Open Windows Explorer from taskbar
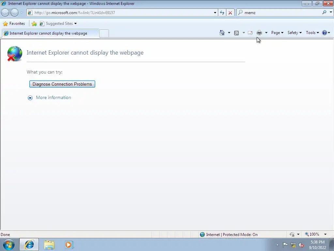The height and width of the screenshot is (251, 334). (x=49, y=245)
